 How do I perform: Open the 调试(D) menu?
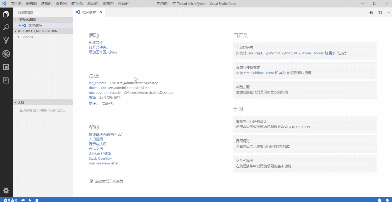pos(93,4)
